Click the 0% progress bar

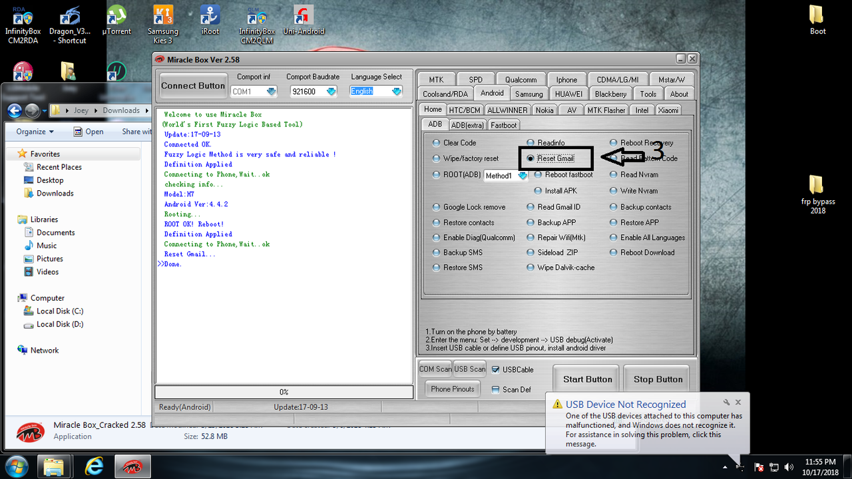(284, 392)
